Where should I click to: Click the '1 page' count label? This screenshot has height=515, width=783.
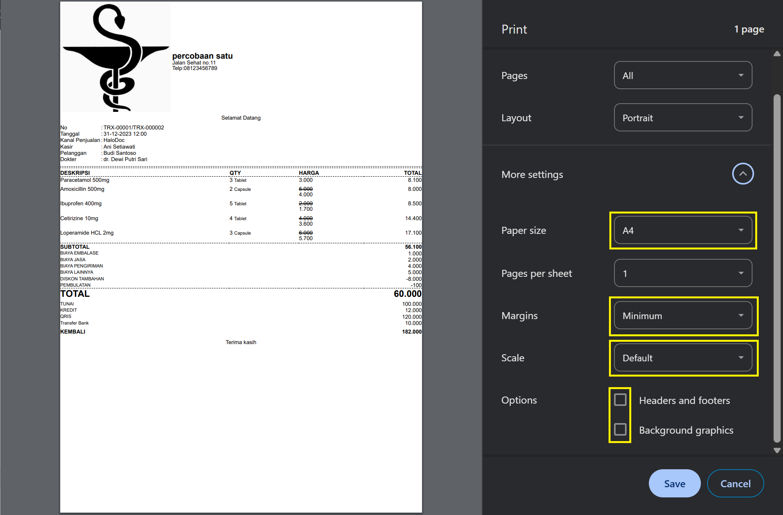749,29
